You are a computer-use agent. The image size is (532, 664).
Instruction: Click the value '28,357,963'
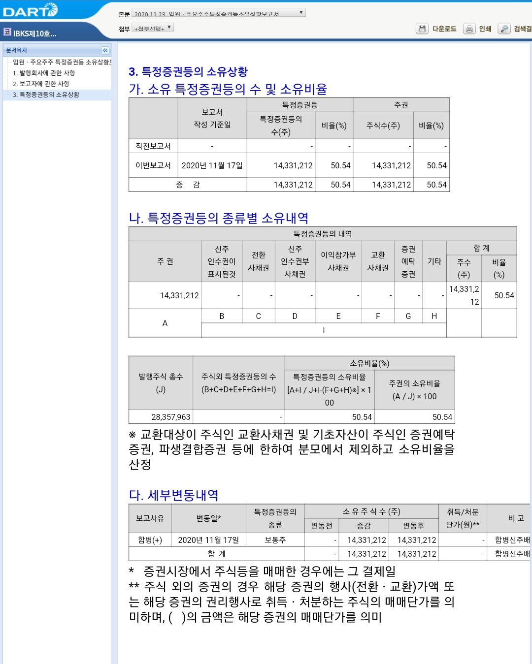pyautogui.click(x=171, y=417)
